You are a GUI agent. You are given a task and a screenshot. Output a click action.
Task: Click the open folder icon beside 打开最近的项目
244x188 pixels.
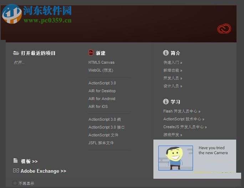point(16,53)
